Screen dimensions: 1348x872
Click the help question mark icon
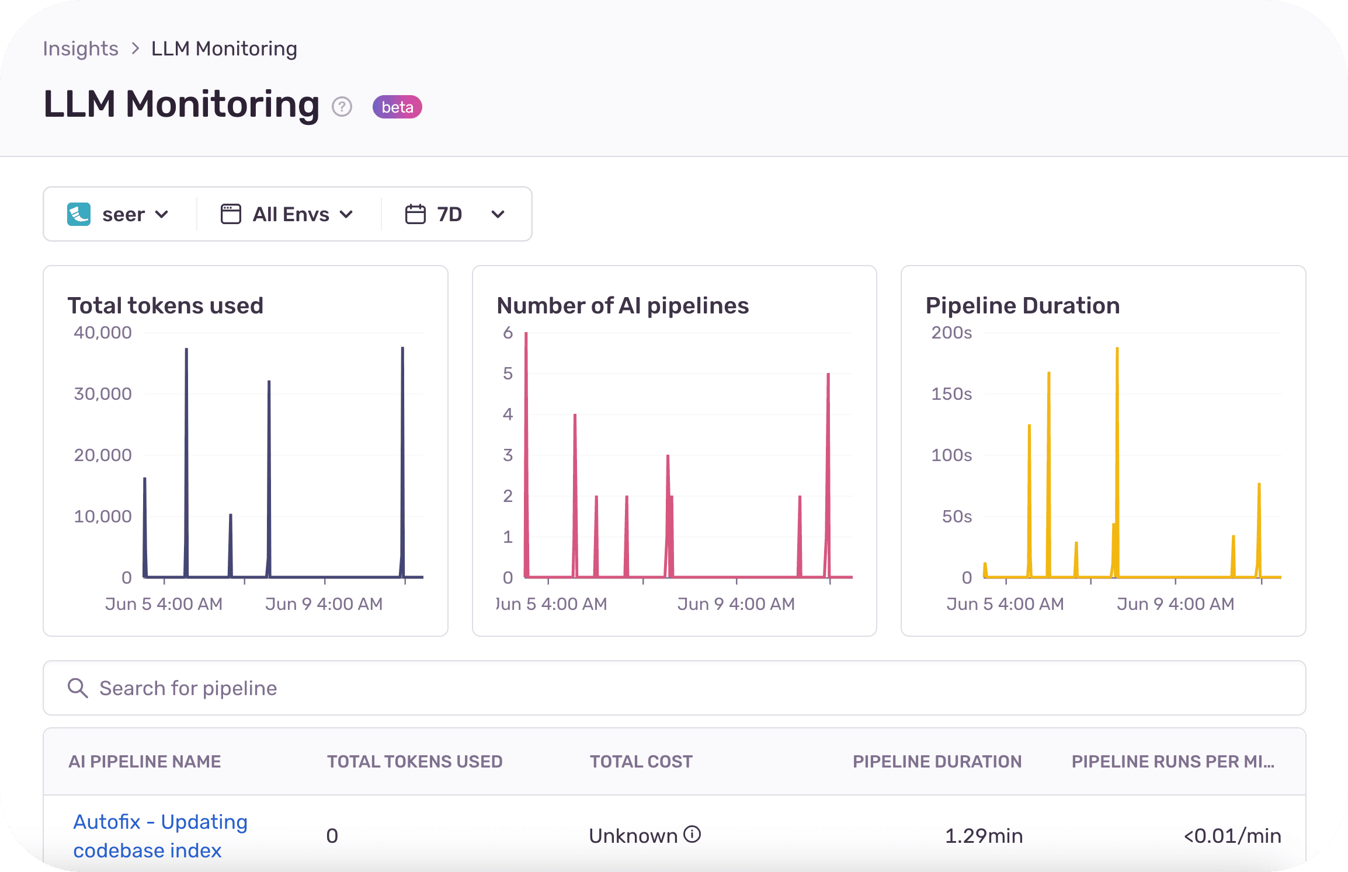click(342, 107)
